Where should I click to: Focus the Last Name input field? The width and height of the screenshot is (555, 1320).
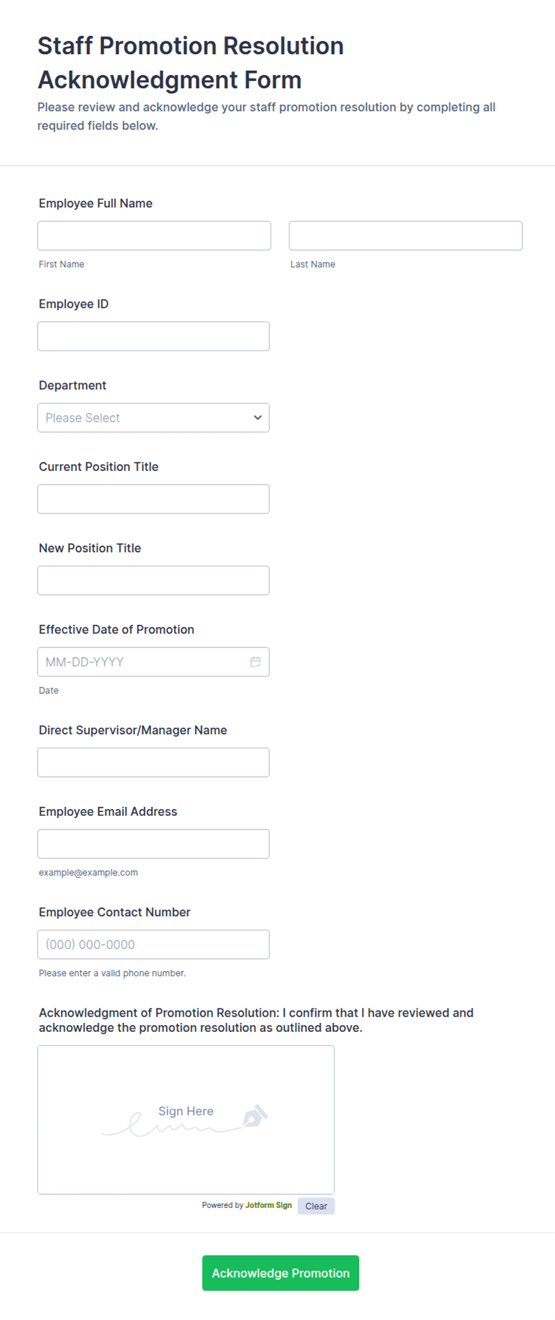(406, 236)
